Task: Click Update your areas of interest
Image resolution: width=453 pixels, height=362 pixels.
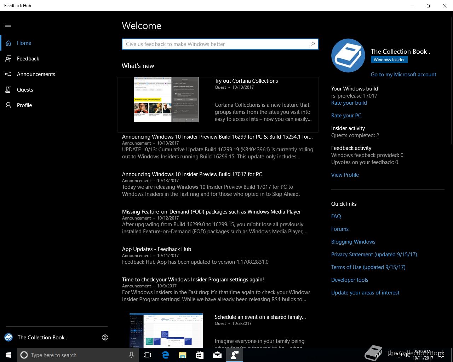Action: 365,293
